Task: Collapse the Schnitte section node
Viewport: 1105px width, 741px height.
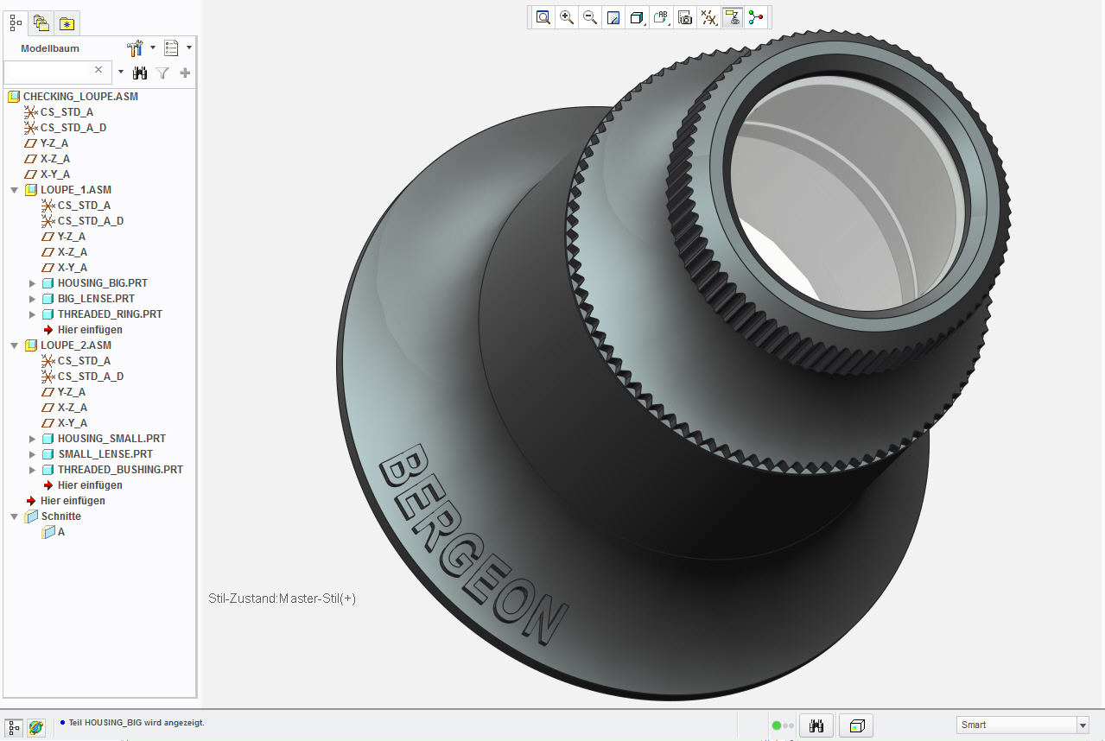Action: coord(15,516)
